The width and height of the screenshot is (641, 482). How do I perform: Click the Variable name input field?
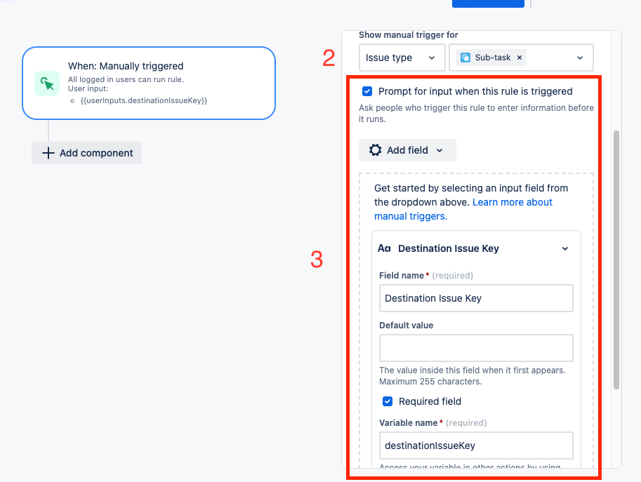(476, 446)
